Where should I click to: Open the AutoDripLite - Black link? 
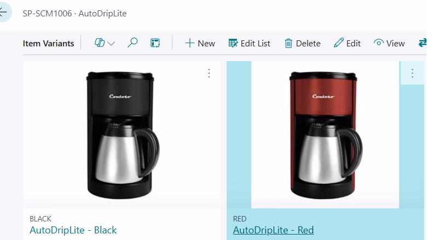coord(73,230)
